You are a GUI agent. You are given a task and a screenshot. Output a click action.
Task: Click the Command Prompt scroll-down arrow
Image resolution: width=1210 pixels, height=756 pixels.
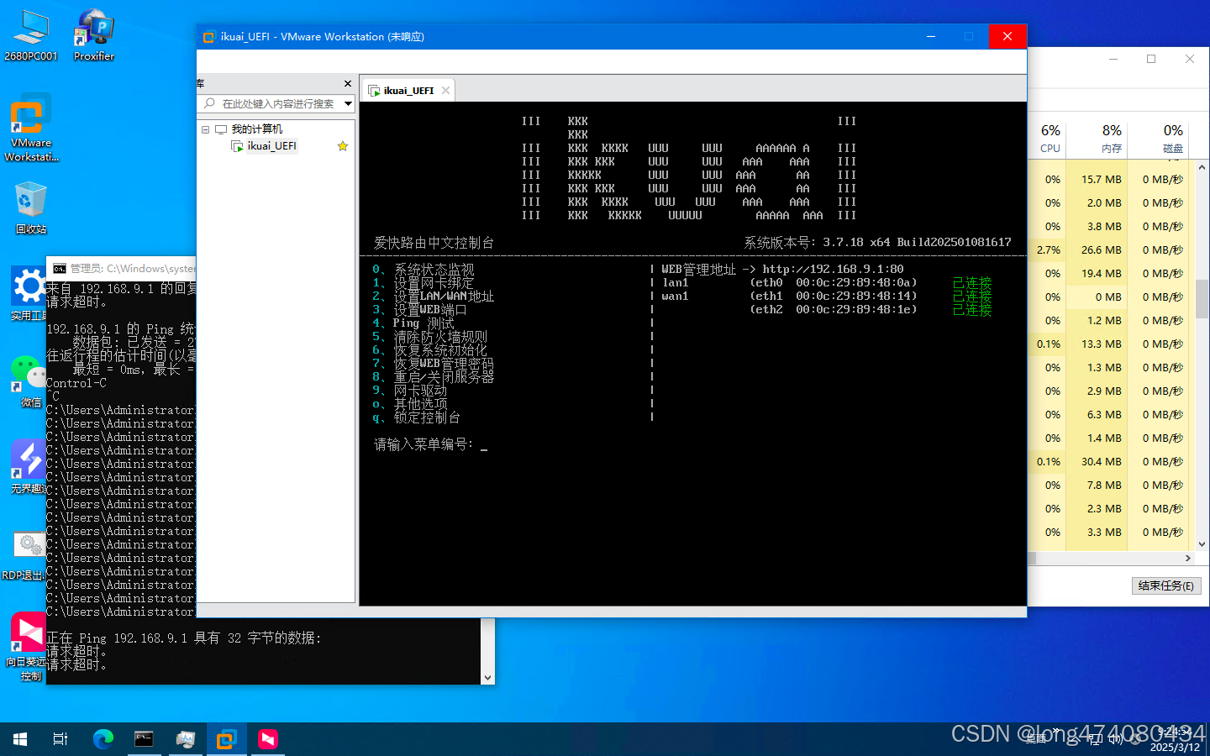coord(487,677)
